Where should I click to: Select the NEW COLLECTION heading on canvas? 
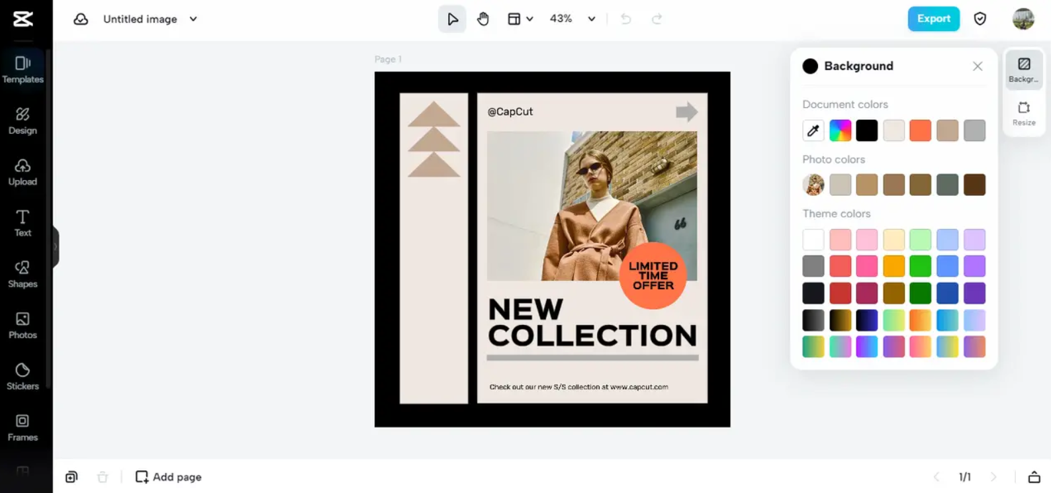(x=592, y=322)
